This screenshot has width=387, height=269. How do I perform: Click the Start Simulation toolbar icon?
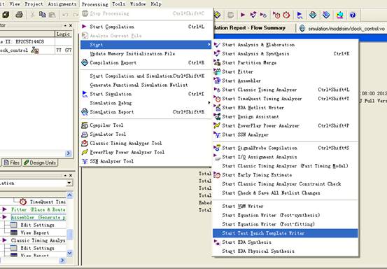point(300,15)
